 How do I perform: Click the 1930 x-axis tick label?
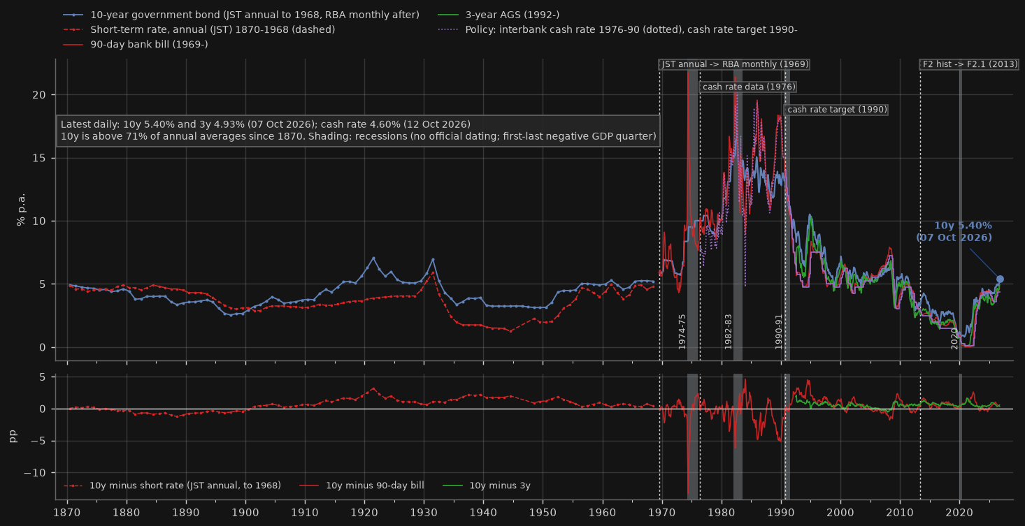tap(424, 512)
